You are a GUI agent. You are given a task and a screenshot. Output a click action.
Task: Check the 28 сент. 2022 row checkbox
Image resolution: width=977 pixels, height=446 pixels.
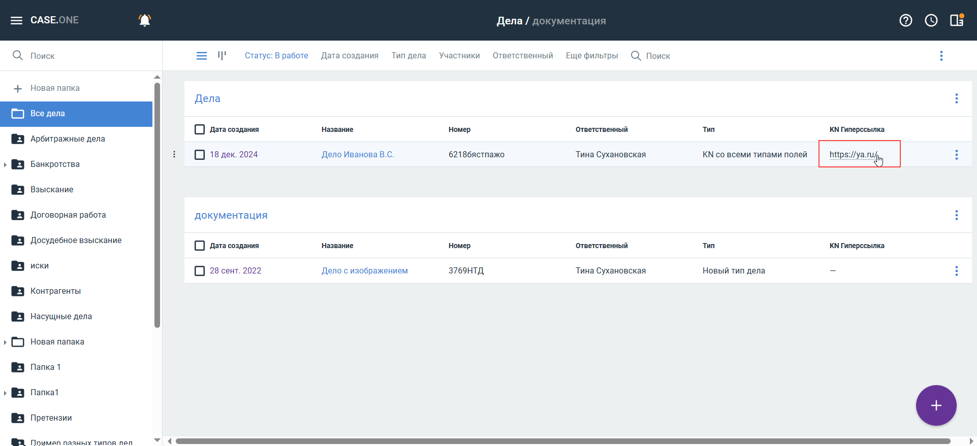tap(200, 271)
